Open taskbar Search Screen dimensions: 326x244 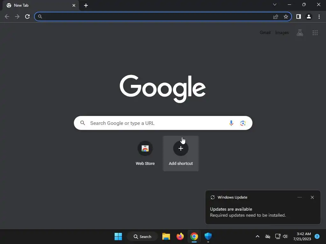142,236
